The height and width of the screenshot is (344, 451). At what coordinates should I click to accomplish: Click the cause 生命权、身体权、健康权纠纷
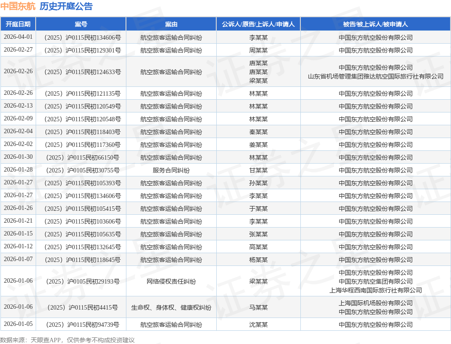pos(171,308)
